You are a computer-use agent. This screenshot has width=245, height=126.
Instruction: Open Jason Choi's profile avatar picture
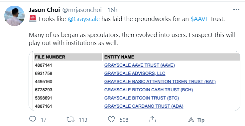14,16
